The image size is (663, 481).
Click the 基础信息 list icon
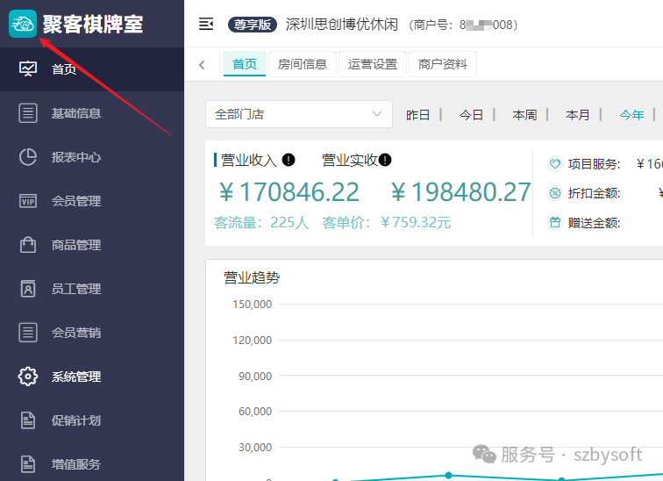point(28,113)
